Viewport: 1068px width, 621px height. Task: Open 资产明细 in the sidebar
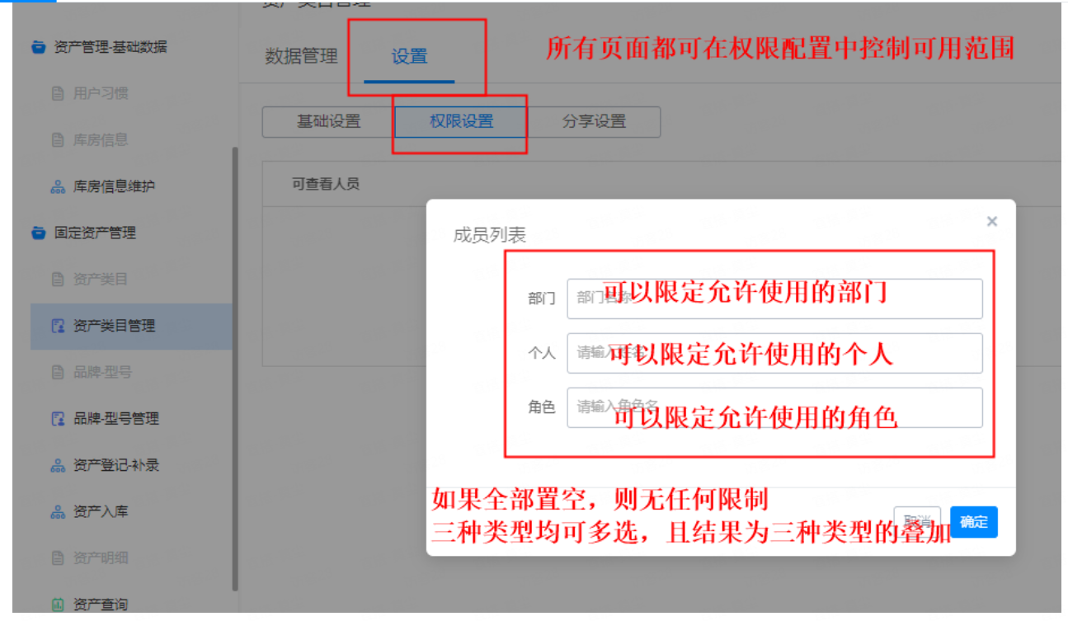pyautogui.click(x=101, y=558)
